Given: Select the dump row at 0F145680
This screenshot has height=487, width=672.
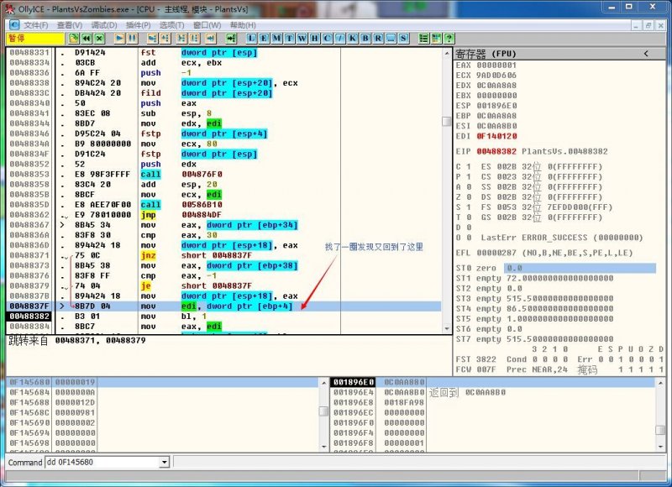Looking at the screenshot, I should [x=162, y=382].
